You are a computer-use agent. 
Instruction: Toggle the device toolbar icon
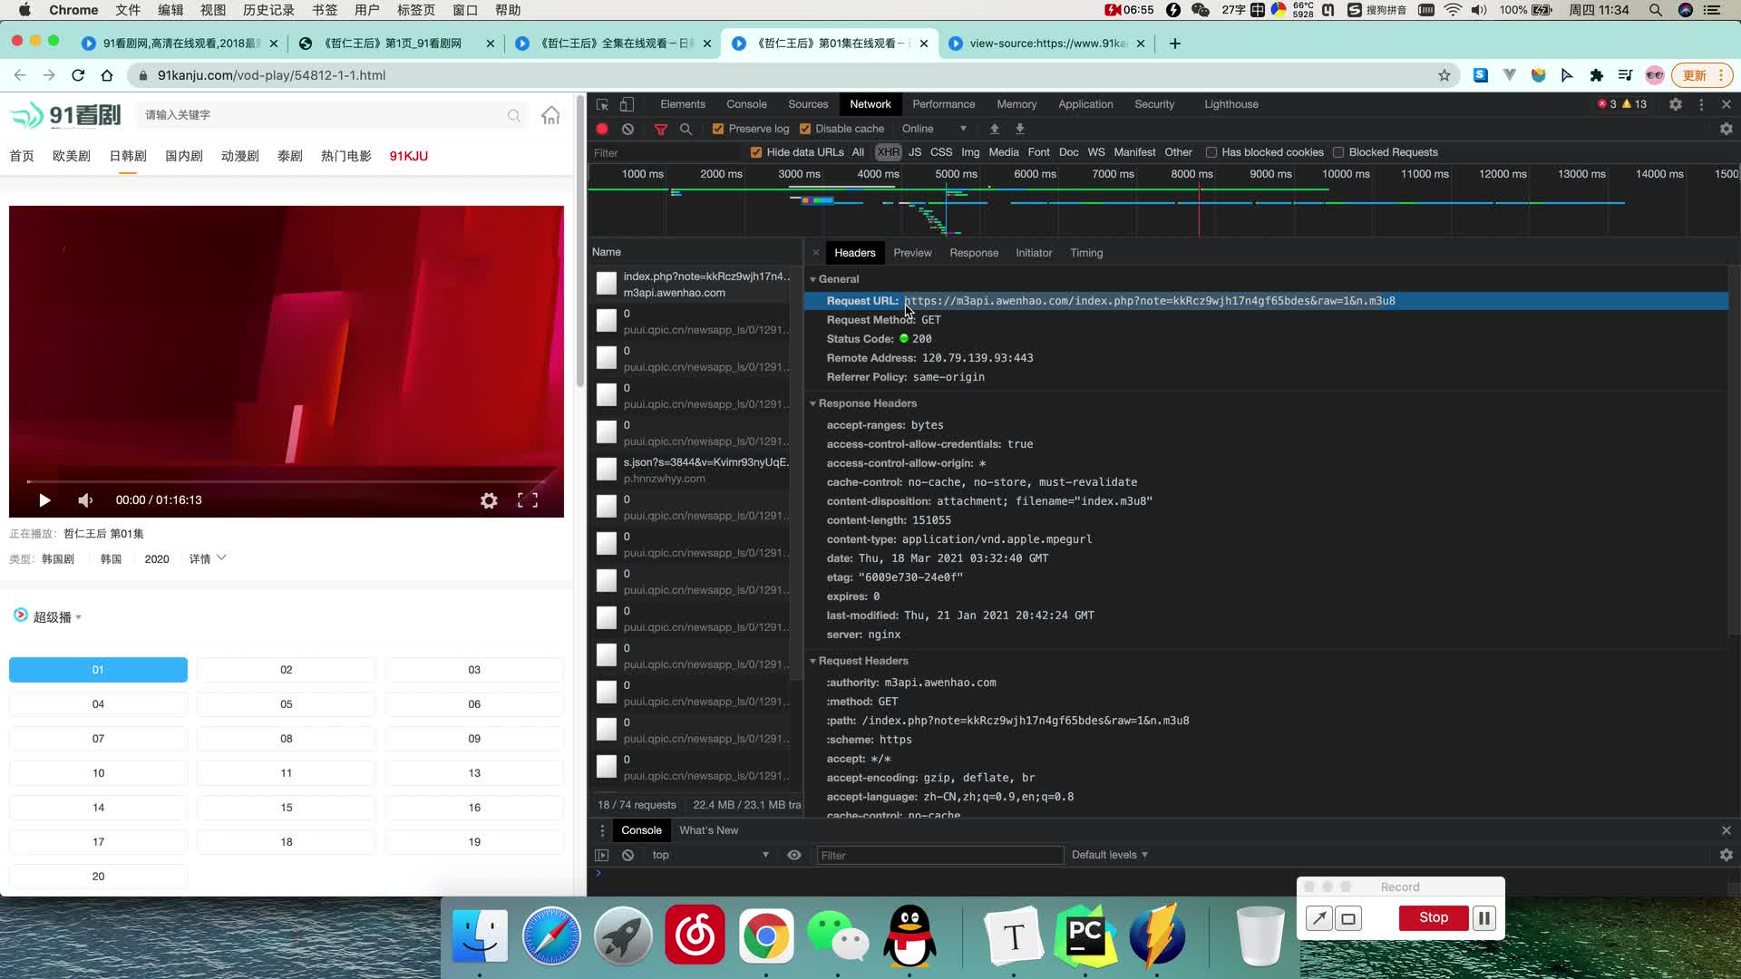coord(627,104)
